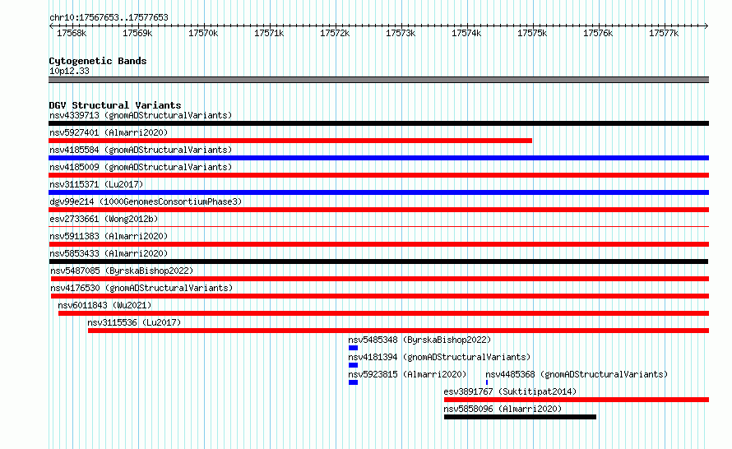The image size is (732, 449).
Task: Open the nsv4185584 gnomAD variant label
Action: pos(141,150)
